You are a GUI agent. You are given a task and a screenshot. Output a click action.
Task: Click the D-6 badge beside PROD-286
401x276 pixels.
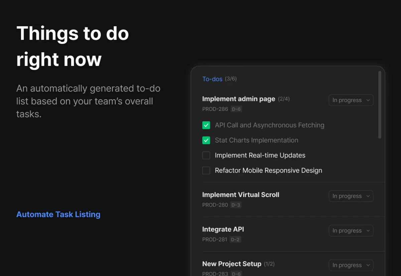point(236,109)
